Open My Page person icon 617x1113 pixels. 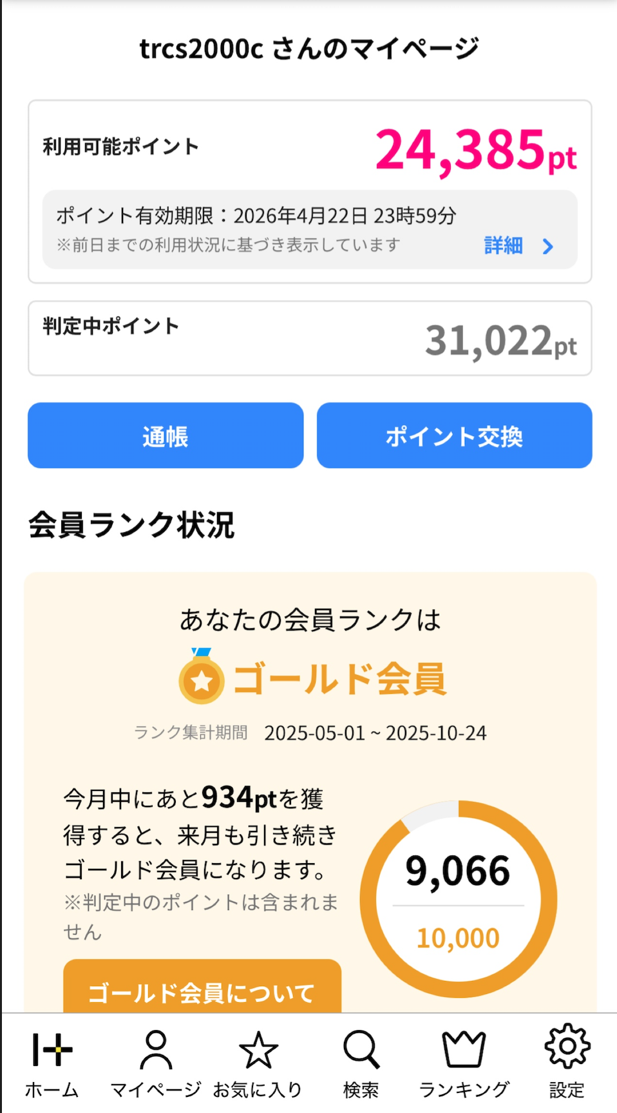click(156, 1050)
